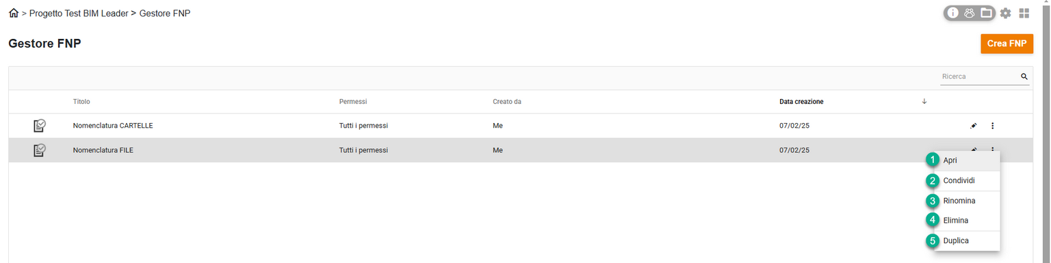Open the users group icon
The height and width of the screenshot is (263, 1051).
[970, 13]
